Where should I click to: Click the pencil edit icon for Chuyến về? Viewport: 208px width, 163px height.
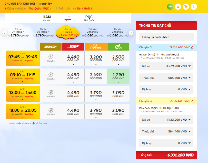192,101
